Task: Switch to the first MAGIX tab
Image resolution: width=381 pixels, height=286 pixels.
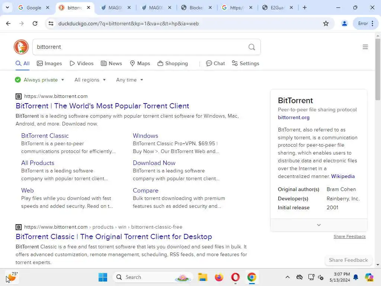Action: 115,7
